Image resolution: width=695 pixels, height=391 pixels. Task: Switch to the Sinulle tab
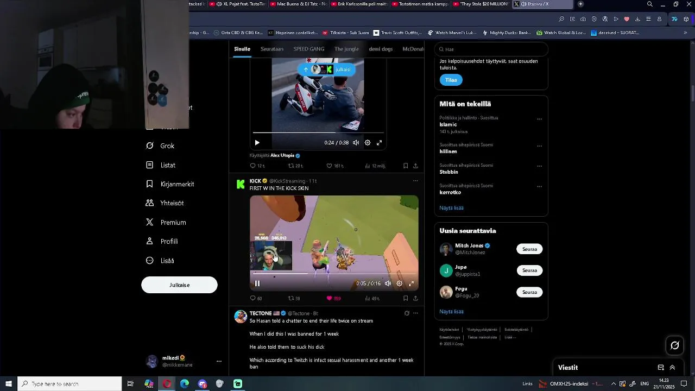click(242, 49)
